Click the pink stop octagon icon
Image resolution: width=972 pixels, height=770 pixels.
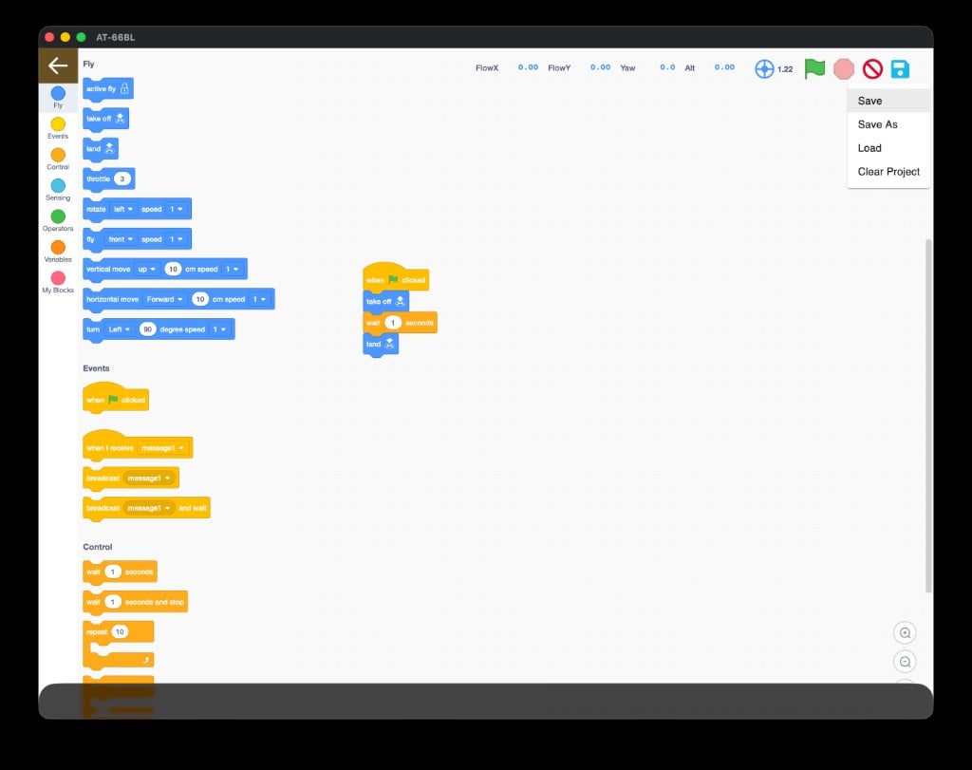[x=844, y=68]
